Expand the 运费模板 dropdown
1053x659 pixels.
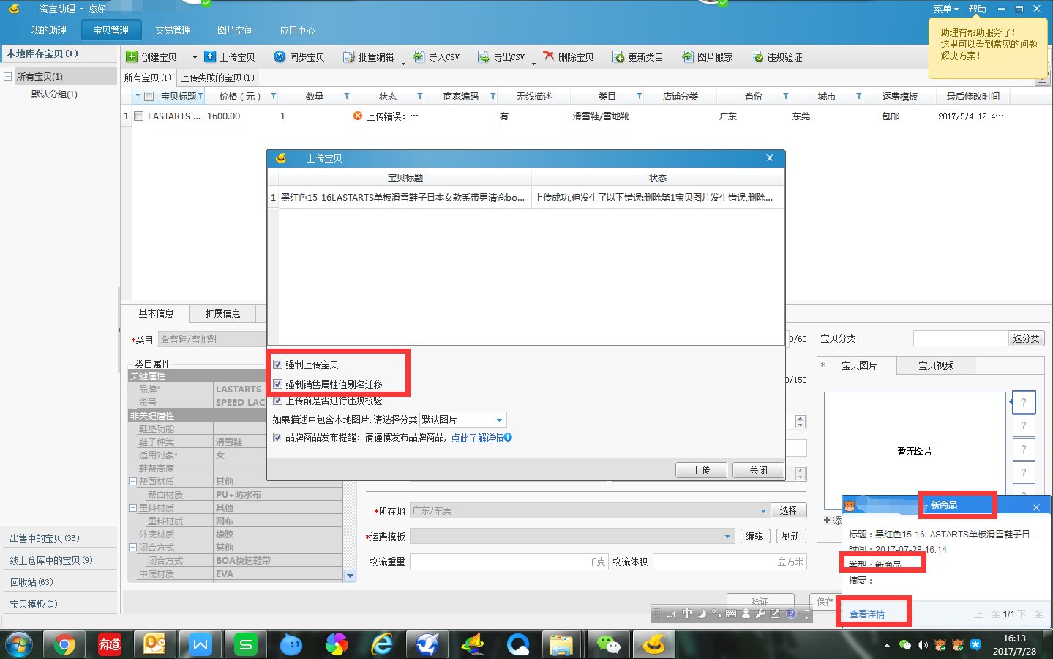coord(727,536)
